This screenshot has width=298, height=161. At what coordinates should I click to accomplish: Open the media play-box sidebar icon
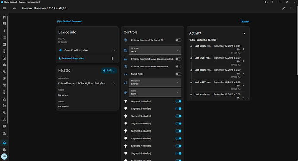pos(4,126)
